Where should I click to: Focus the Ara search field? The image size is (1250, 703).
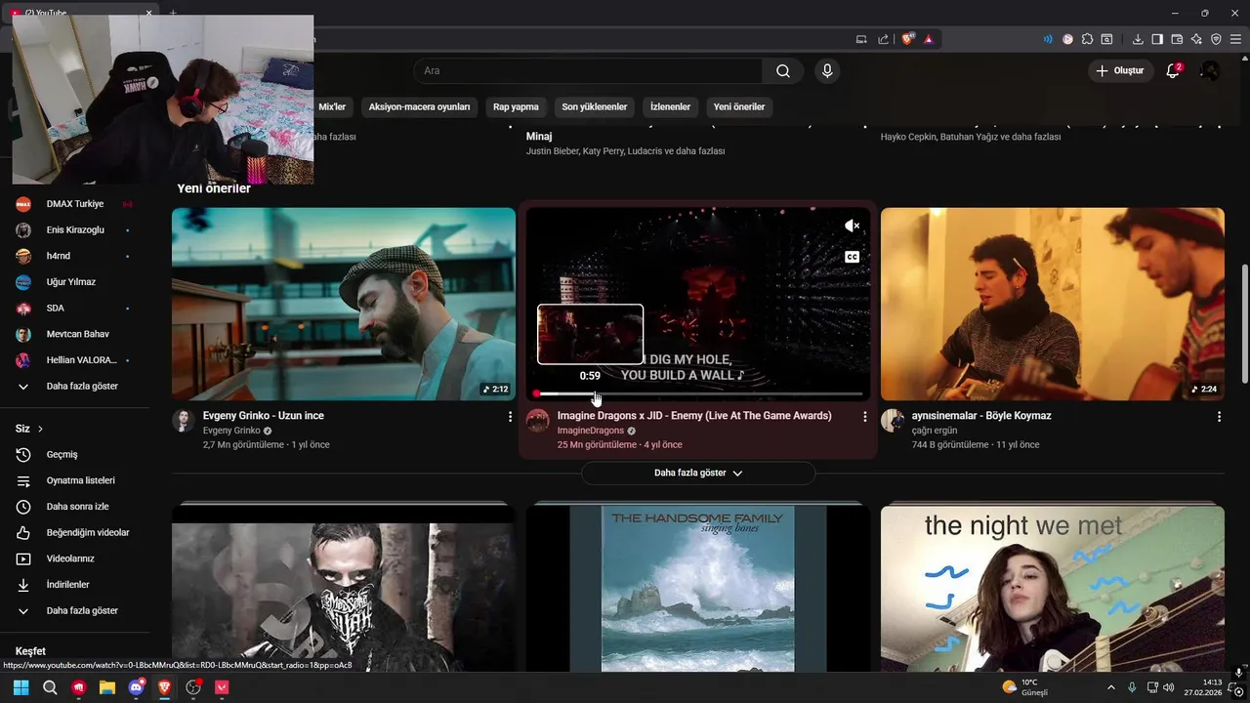[588, 71]
